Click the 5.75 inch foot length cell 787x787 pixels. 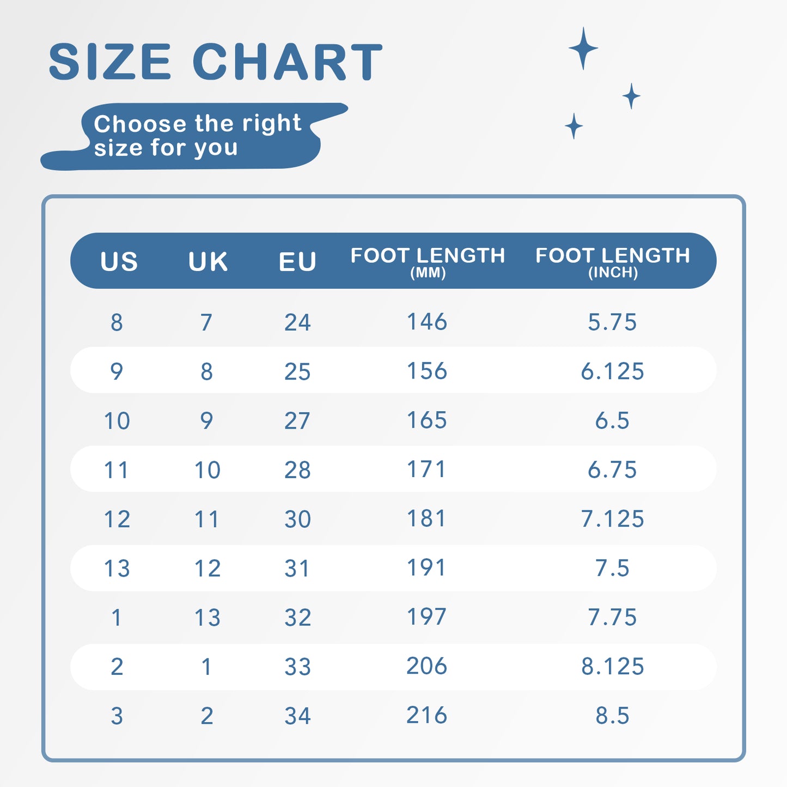[612, 322]
